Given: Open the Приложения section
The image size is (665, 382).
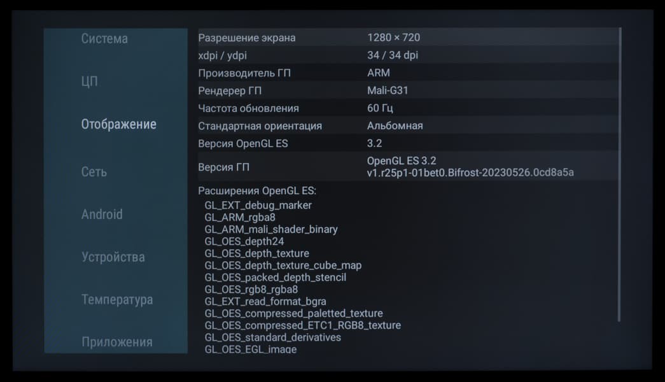Looking at the screenshot, I should coord(117,342).
